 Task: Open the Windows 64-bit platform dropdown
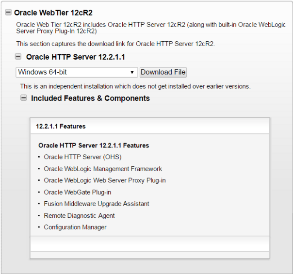(77, 72)
